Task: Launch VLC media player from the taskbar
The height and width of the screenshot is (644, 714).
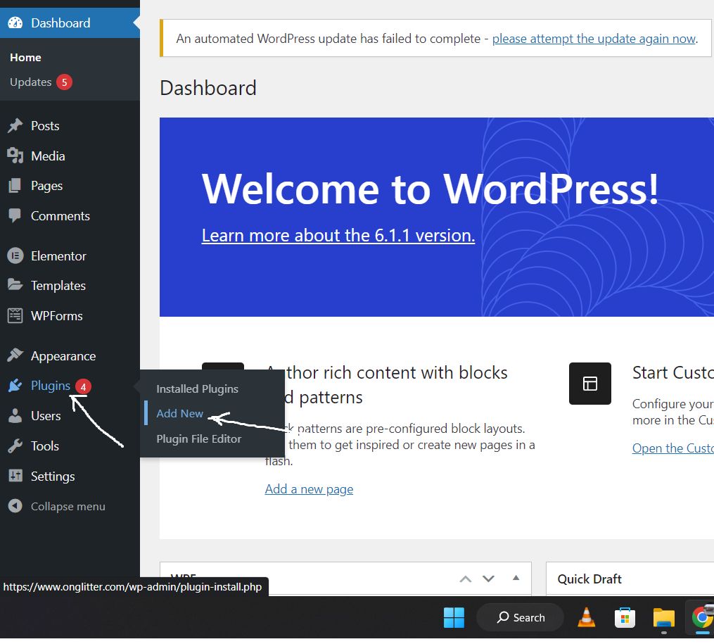Action: [586, 617]
